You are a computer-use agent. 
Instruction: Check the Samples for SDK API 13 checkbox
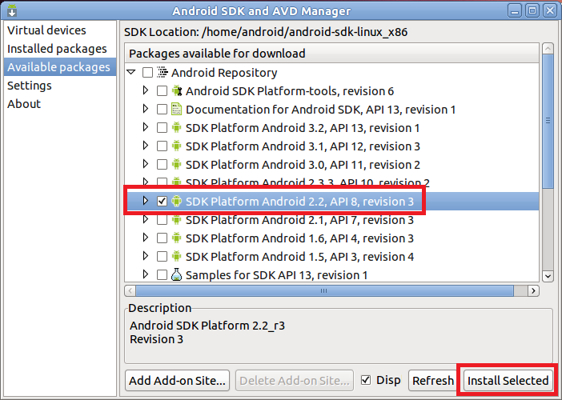pos(162,274)
